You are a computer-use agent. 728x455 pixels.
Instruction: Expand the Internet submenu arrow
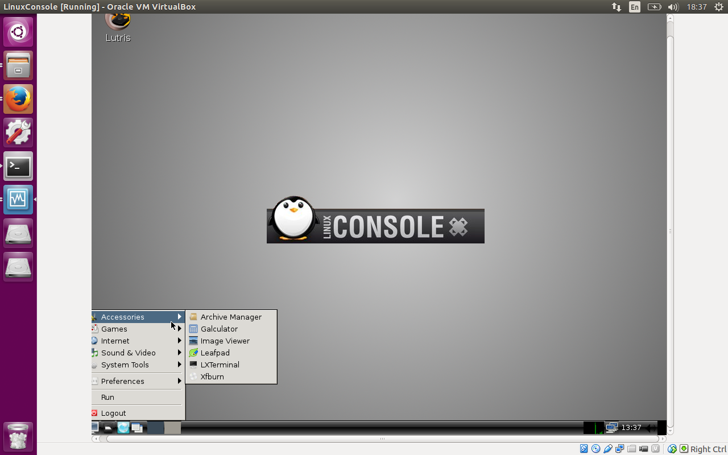[180, 341]
